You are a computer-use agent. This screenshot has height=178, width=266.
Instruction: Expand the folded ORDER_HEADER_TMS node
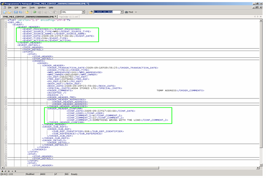[x=6, y=97]
